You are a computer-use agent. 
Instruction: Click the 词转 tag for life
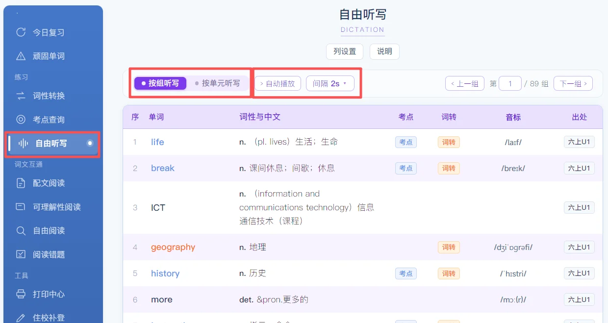click(x=449, y=142)
